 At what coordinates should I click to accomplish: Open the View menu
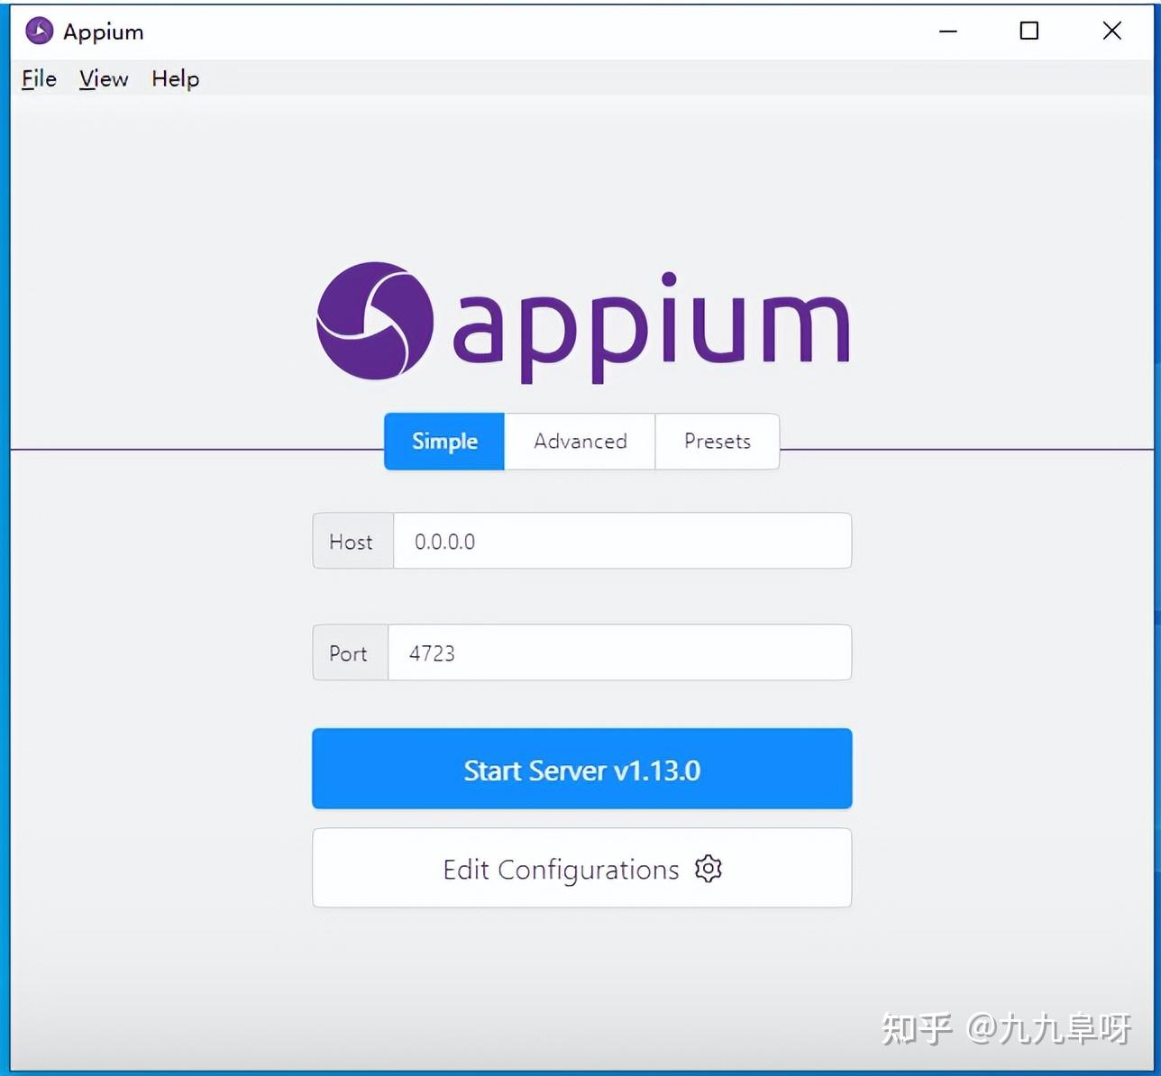click(x=102, y=79)
